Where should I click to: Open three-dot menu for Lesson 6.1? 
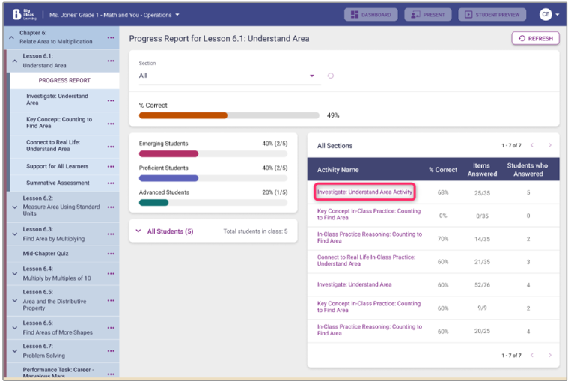click(111, 61)
